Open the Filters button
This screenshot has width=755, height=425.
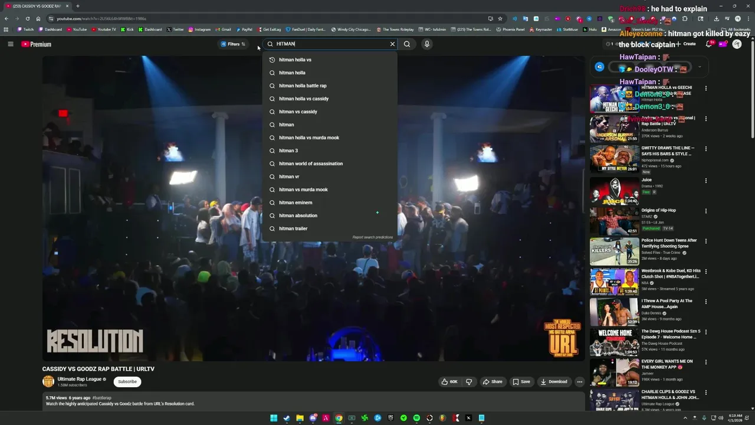coord(233,44)
